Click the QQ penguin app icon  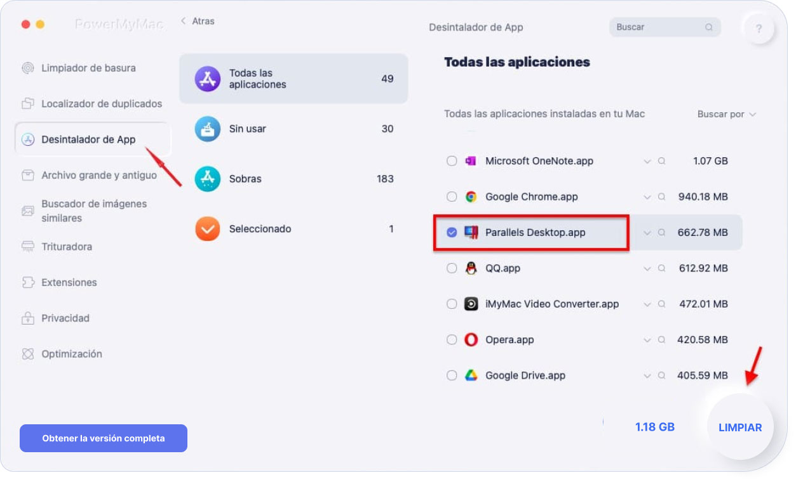pos(471,268)
